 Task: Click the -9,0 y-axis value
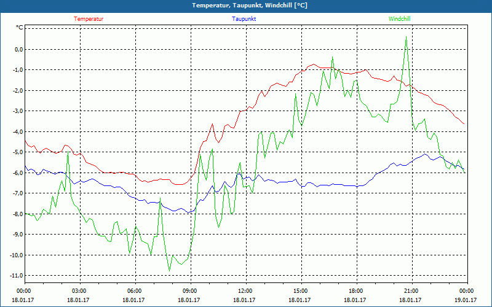pyautogui.click(x=18, y=235)
